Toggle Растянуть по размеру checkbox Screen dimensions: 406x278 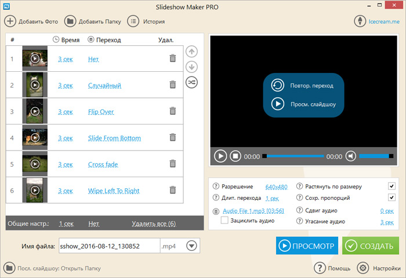pyautogui.click(x=391, y=186)
